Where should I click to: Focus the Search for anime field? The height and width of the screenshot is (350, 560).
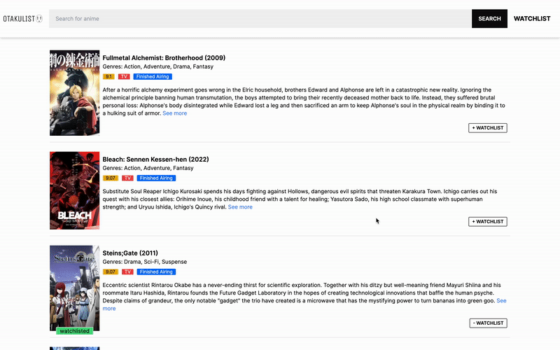(260, 19)
